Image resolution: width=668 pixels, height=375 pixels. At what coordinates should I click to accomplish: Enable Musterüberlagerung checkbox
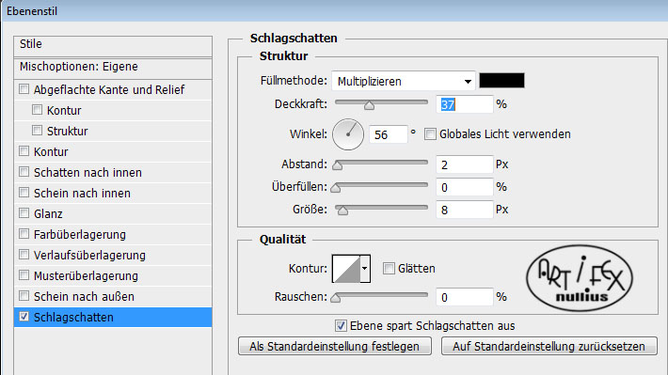(24, 275)
